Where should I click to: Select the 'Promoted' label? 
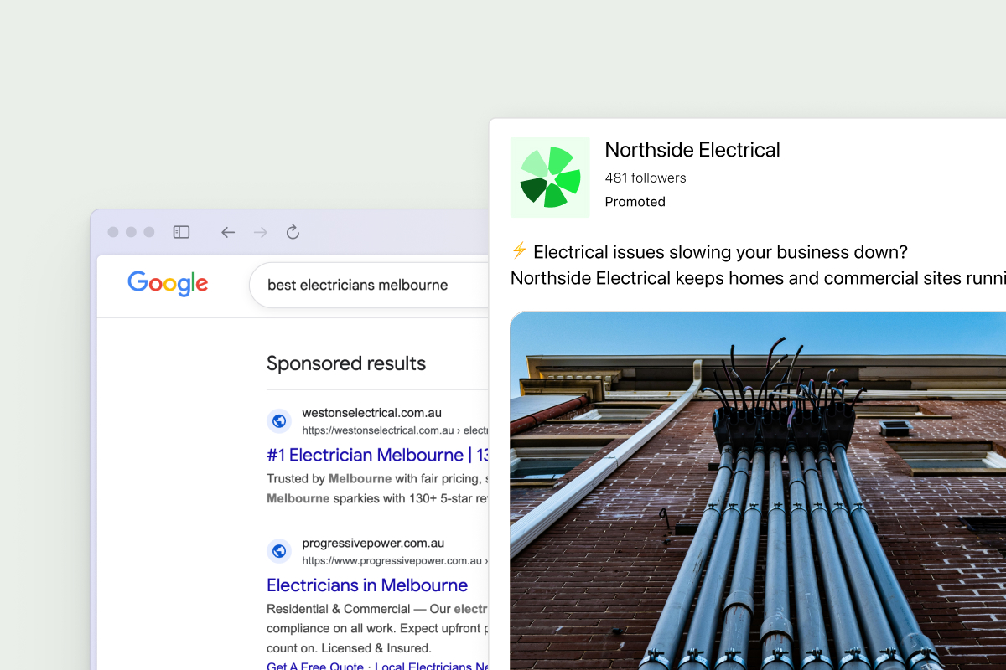coord(635,202)
